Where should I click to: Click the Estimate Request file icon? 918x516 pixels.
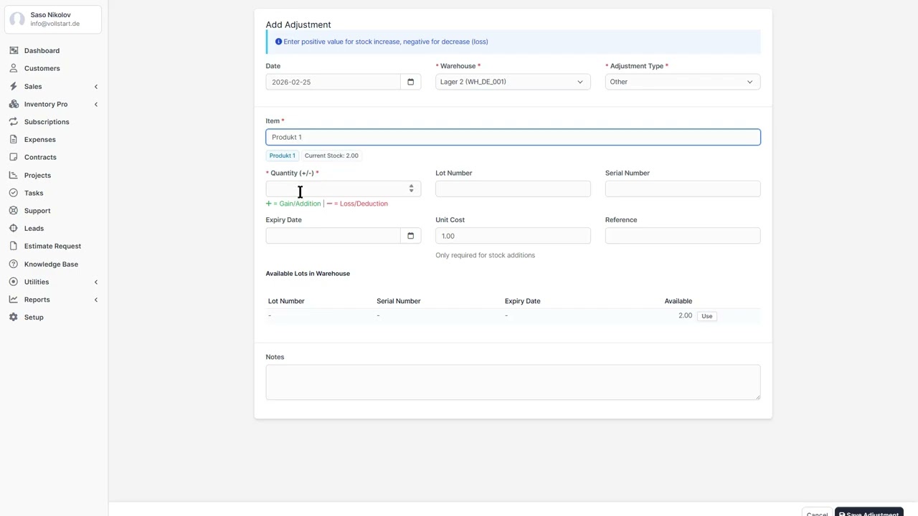coord(14,247)
